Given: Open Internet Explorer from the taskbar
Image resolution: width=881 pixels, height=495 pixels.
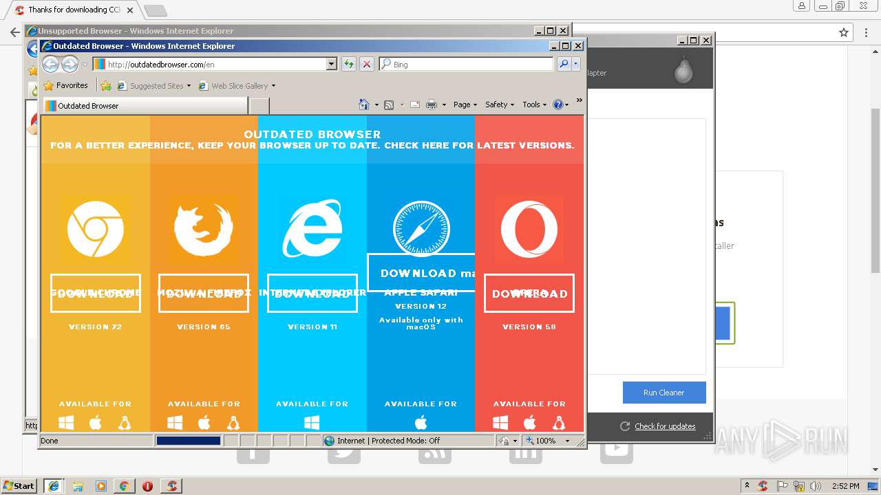Looking at the screenshot, I should tap(54, 485).
